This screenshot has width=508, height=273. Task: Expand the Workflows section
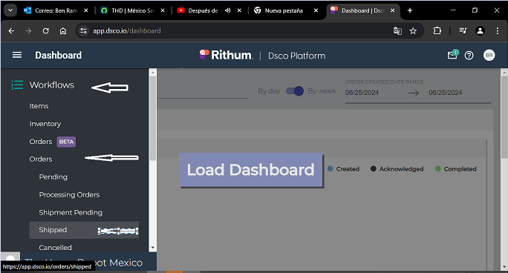coord(52,85)
